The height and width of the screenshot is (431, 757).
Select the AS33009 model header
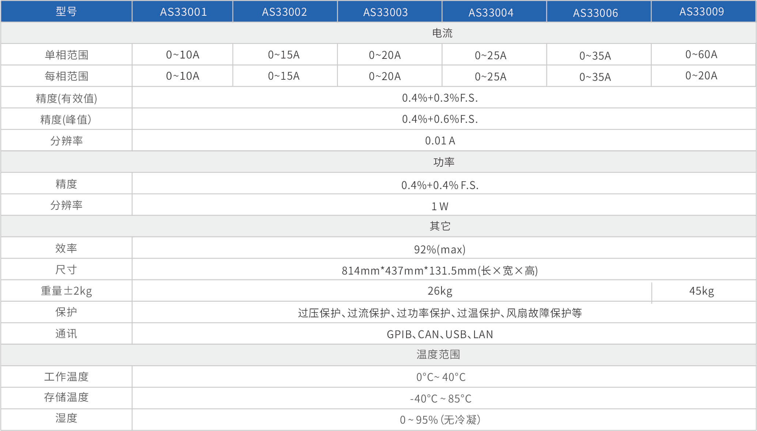(x=701, y=12)
